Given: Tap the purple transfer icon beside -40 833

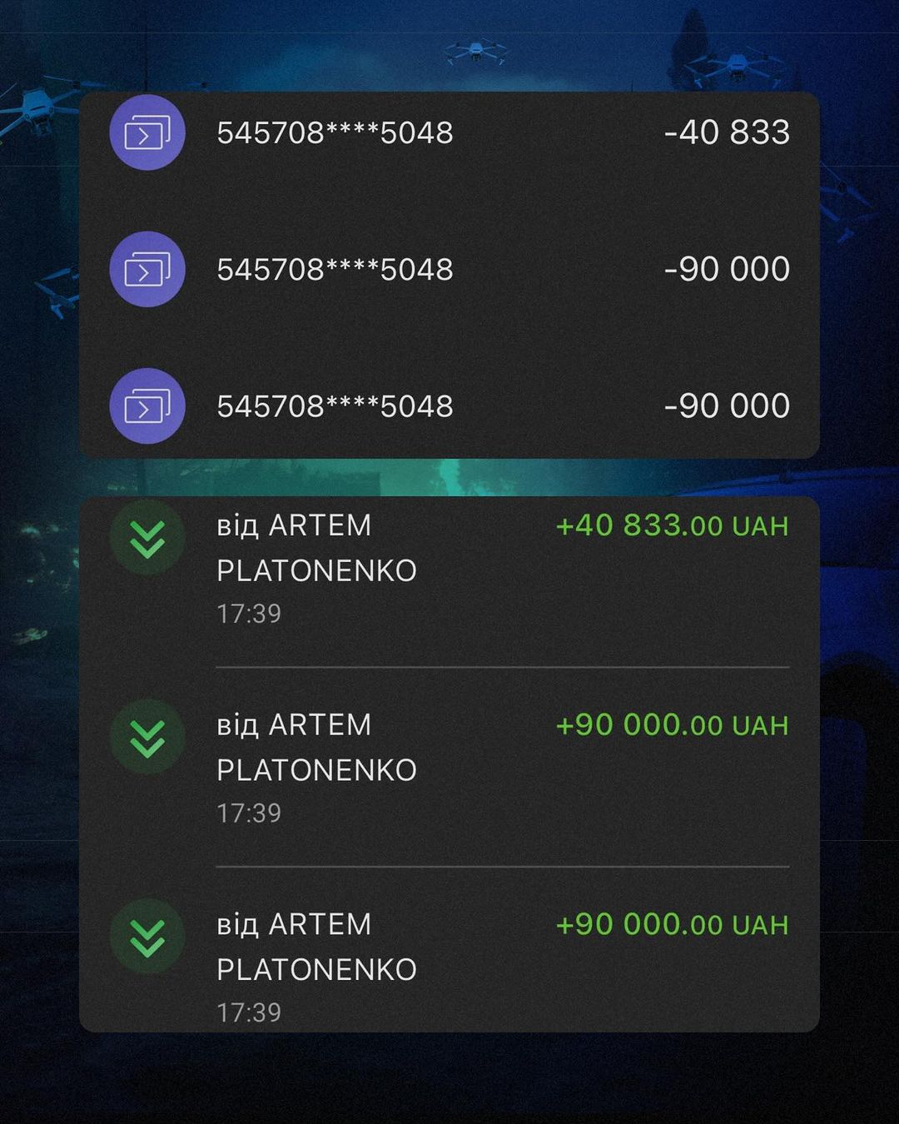Looking at the screenshot, I should [x=147, y=132].
